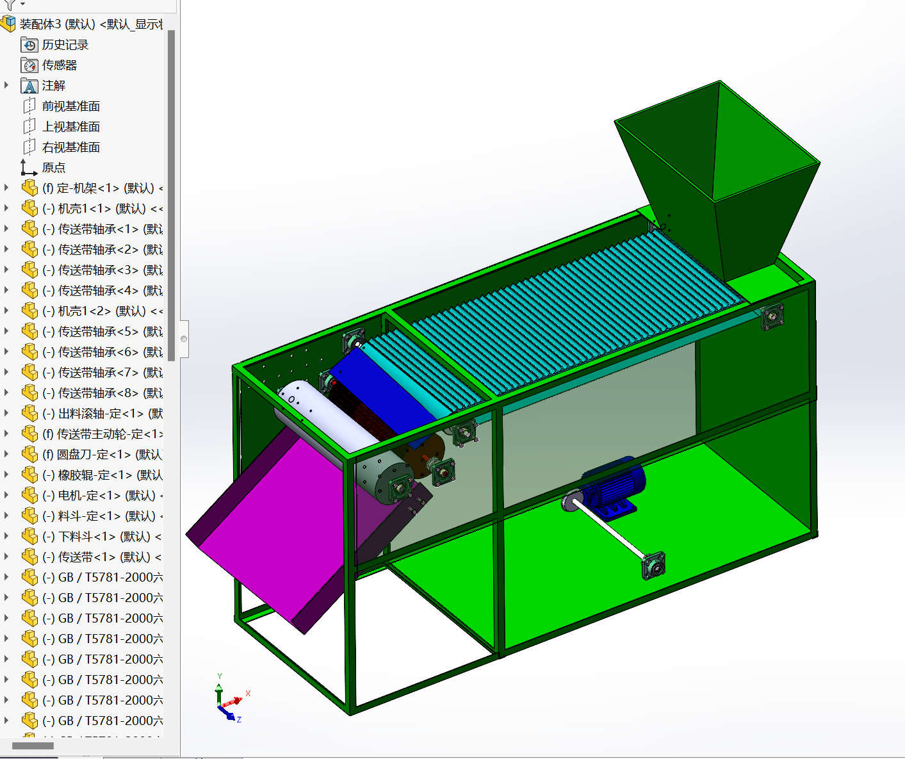Select the blue motor in the 3D viewport
Viewport: 905px width, 759px height.
(x=614, y=488)
